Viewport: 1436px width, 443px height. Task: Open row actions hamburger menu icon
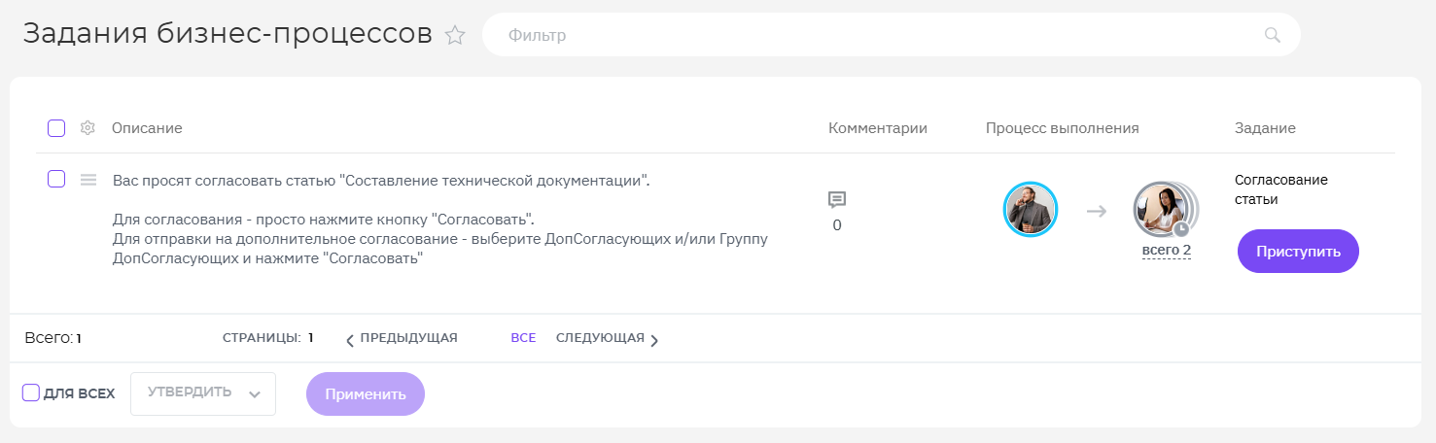click(88, 180)
